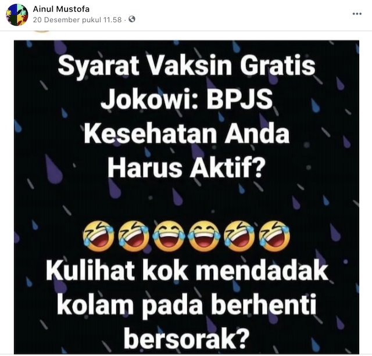The height and width of the screenshot is (356, 372).
Task: Click the 'bersorak?' word in the image
Action: tap(187, 339)
